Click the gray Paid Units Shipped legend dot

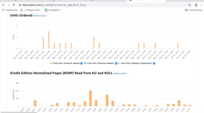[119, 63]
